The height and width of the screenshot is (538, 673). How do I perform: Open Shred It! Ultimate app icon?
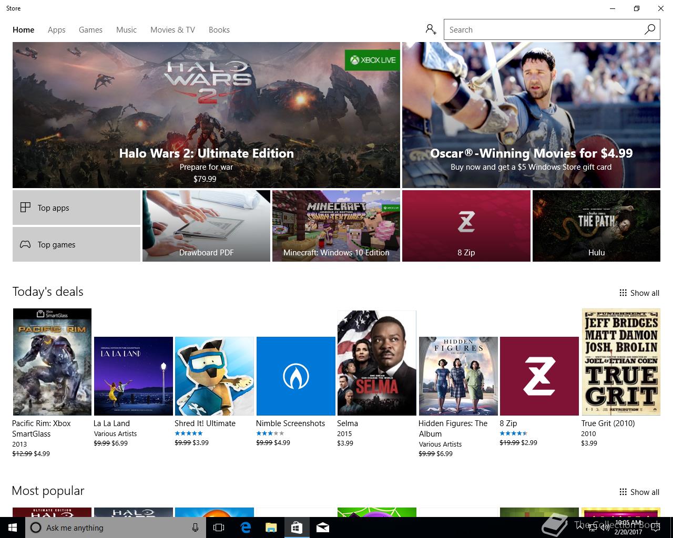[x=215, y=376]
